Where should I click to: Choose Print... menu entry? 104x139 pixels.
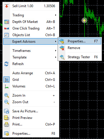coord(31,124)
